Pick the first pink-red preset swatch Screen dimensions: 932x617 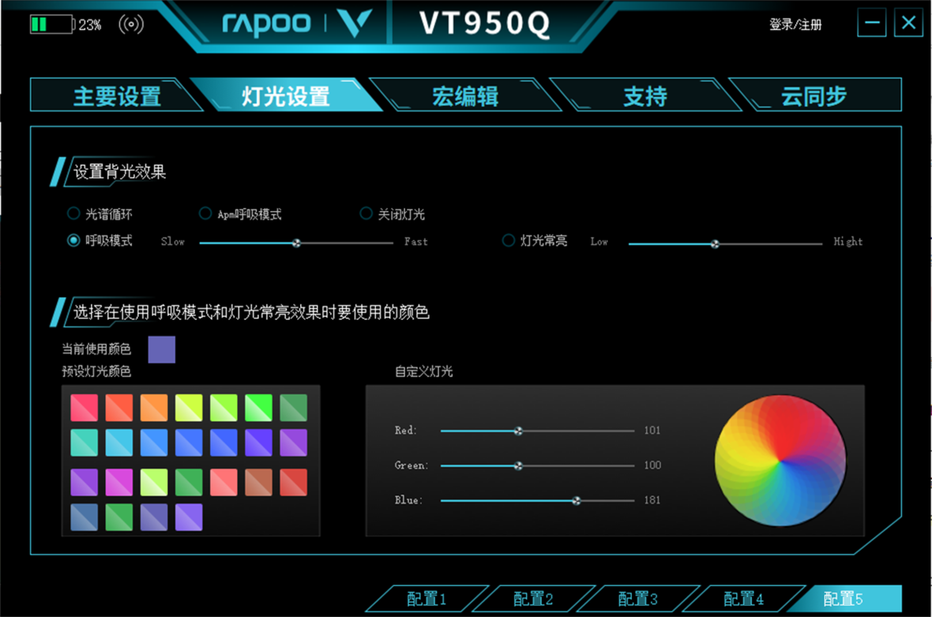click(84, 408)
